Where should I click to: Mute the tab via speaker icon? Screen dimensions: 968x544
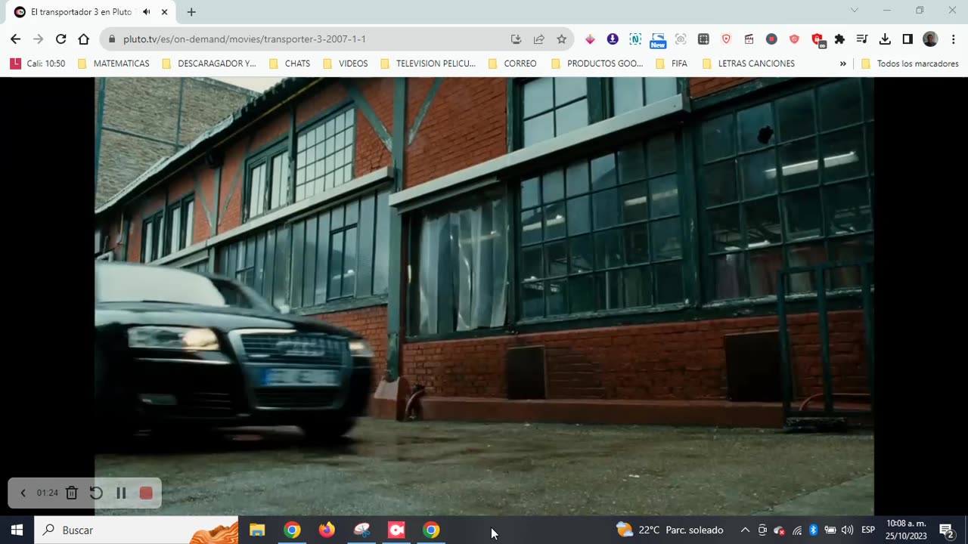pyautogui.click(x=146, y=12)
